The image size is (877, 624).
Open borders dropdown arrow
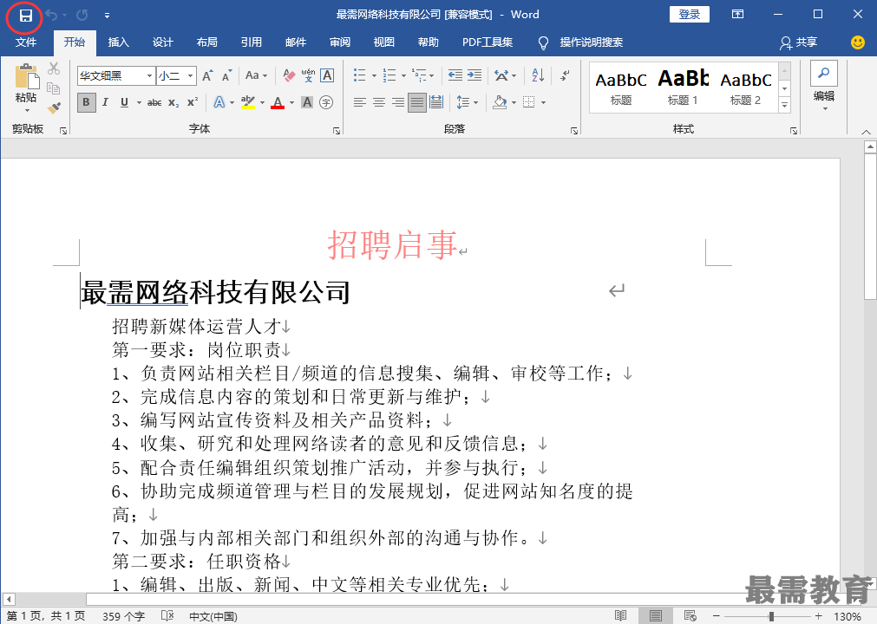click(x=543, y=103)
